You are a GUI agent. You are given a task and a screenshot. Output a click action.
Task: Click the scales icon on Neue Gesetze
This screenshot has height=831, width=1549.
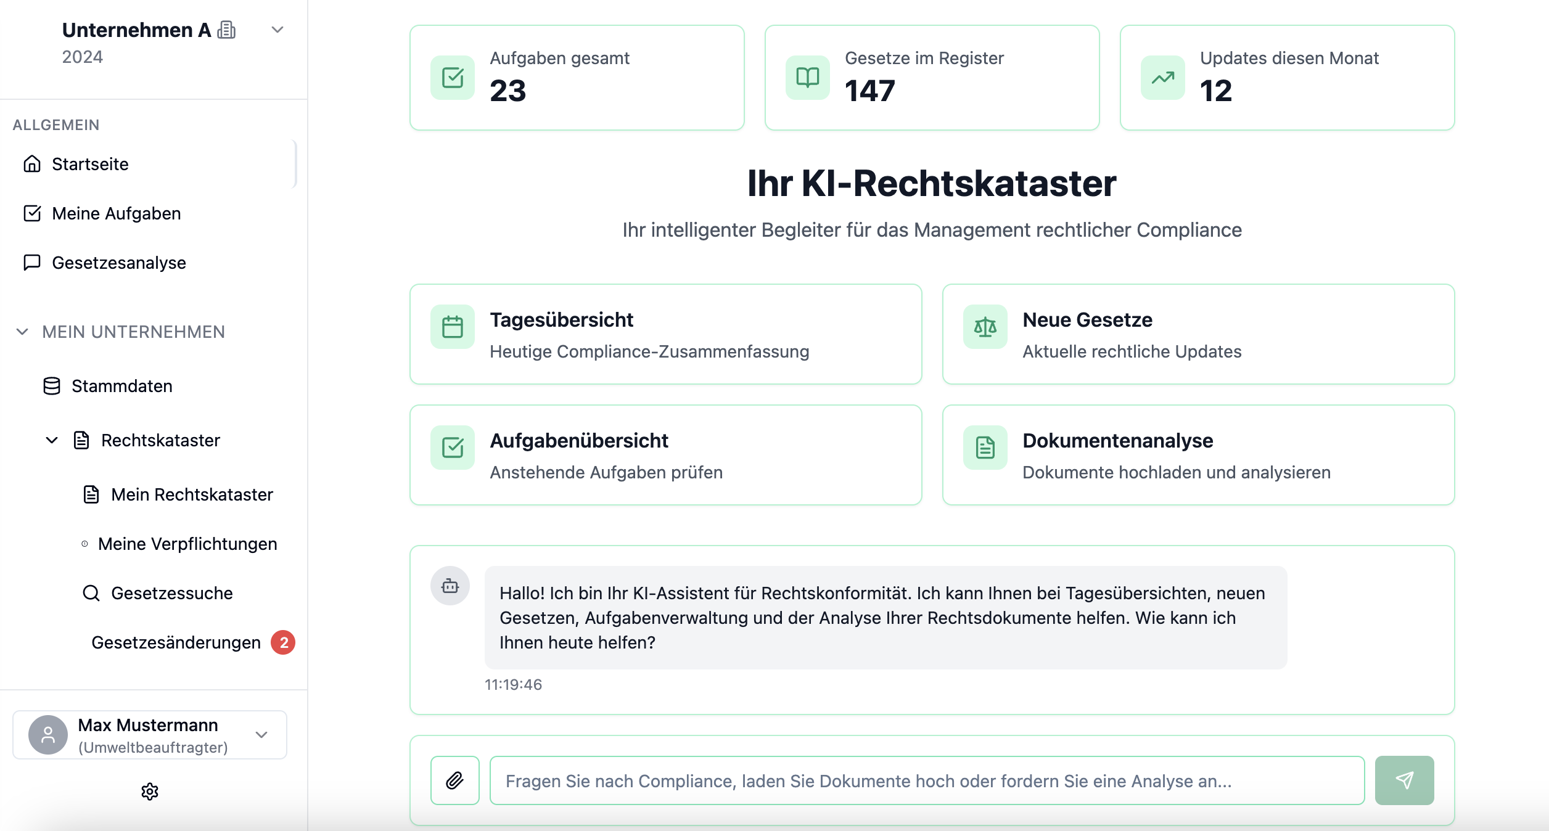985,327
